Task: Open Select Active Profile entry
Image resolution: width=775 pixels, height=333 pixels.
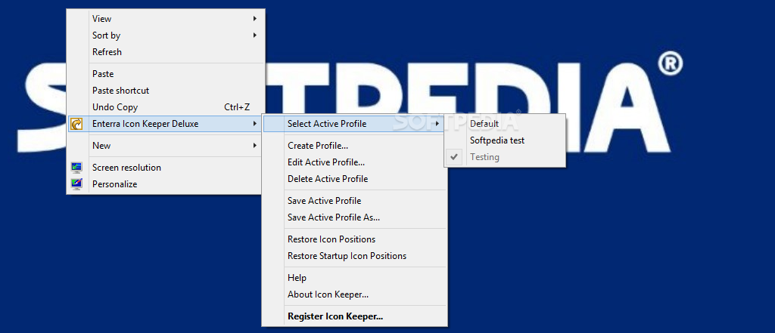Action: (354, 124)
